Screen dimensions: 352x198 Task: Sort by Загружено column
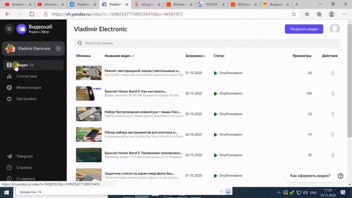point(195,56)
